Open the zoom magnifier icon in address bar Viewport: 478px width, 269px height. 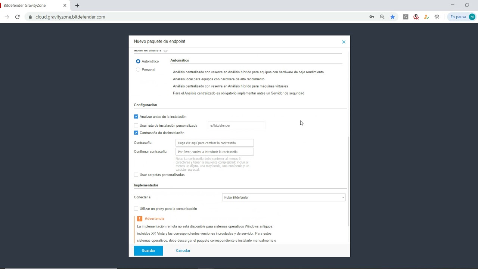[x=382, y=17]
